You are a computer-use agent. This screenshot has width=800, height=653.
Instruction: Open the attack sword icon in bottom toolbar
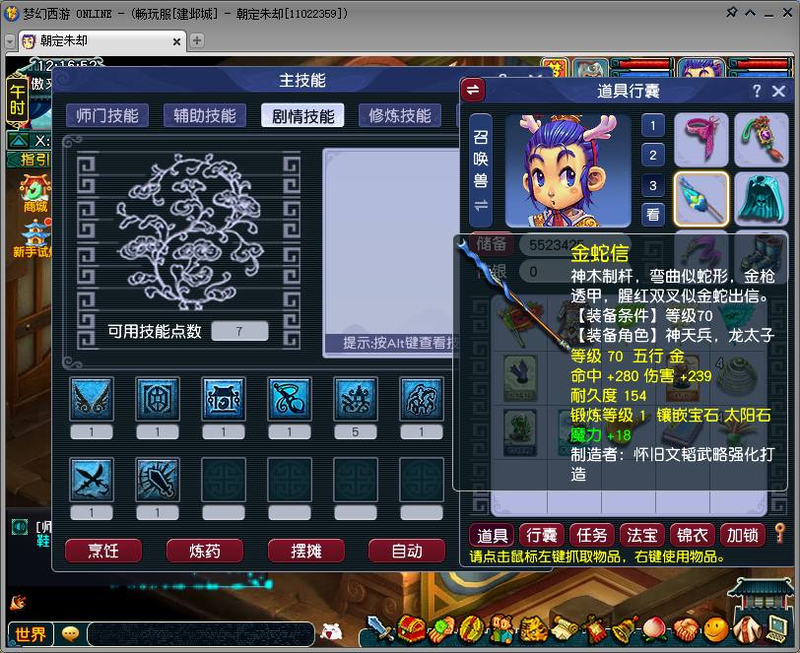[x=380, y=628]
